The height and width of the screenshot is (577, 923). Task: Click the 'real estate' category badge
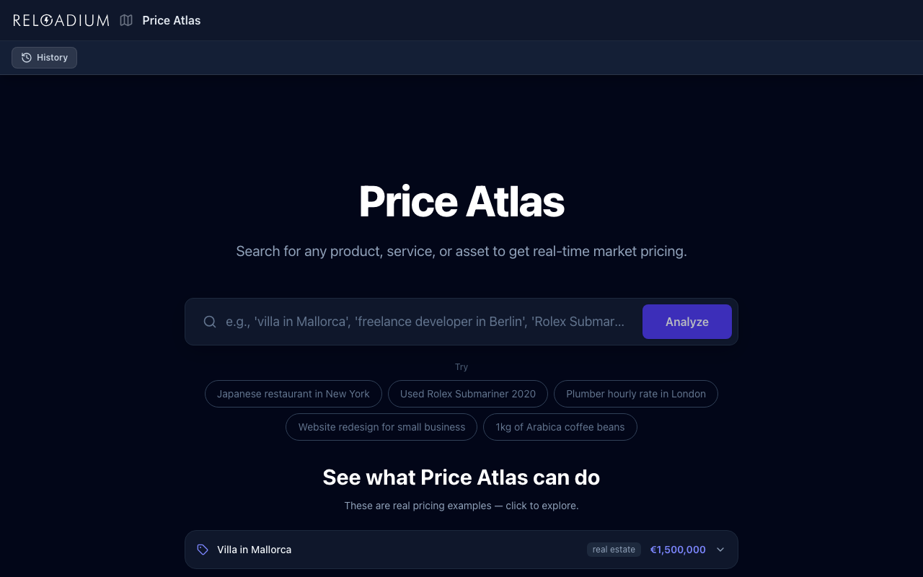[x=614, y=549]
